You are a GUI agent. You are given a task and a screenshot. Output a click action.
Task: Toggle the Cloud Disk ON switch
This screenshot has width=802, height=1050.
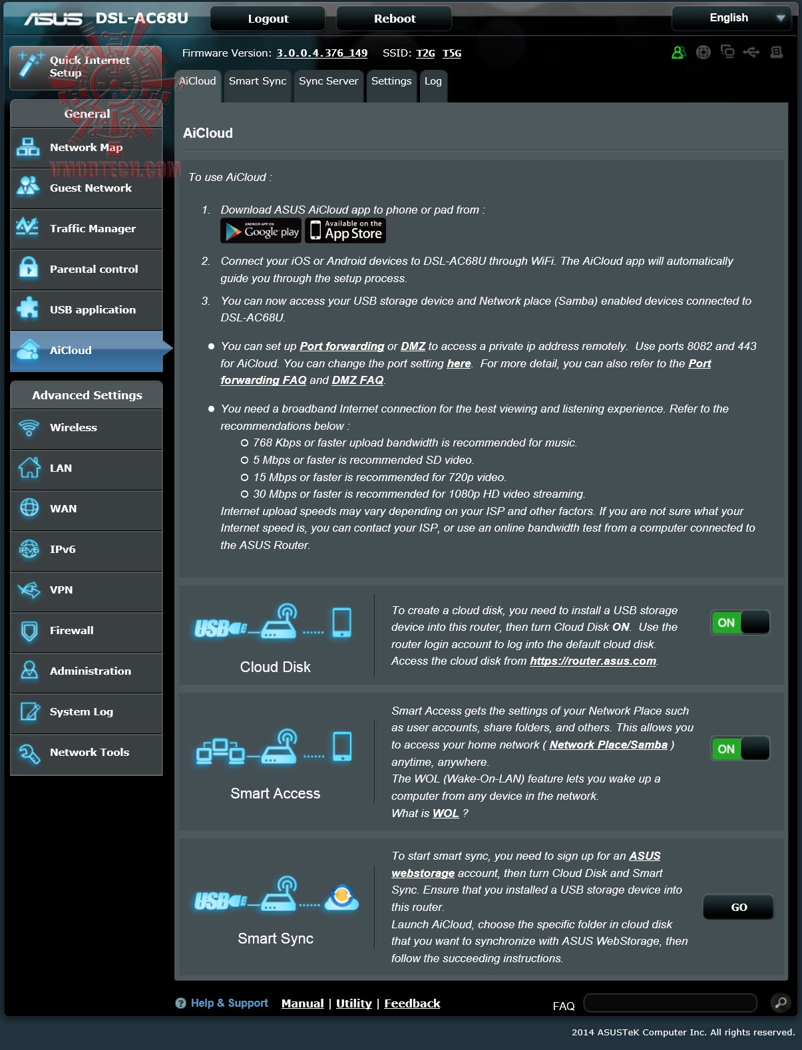coord(740,623)
